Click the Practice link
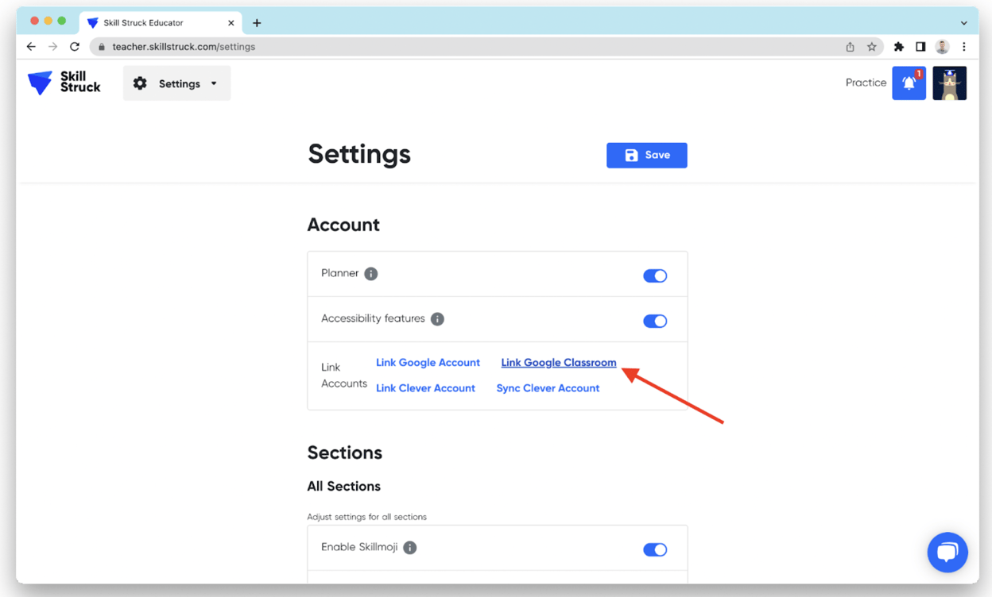This screenshot has width=992, height=597. 865,83
